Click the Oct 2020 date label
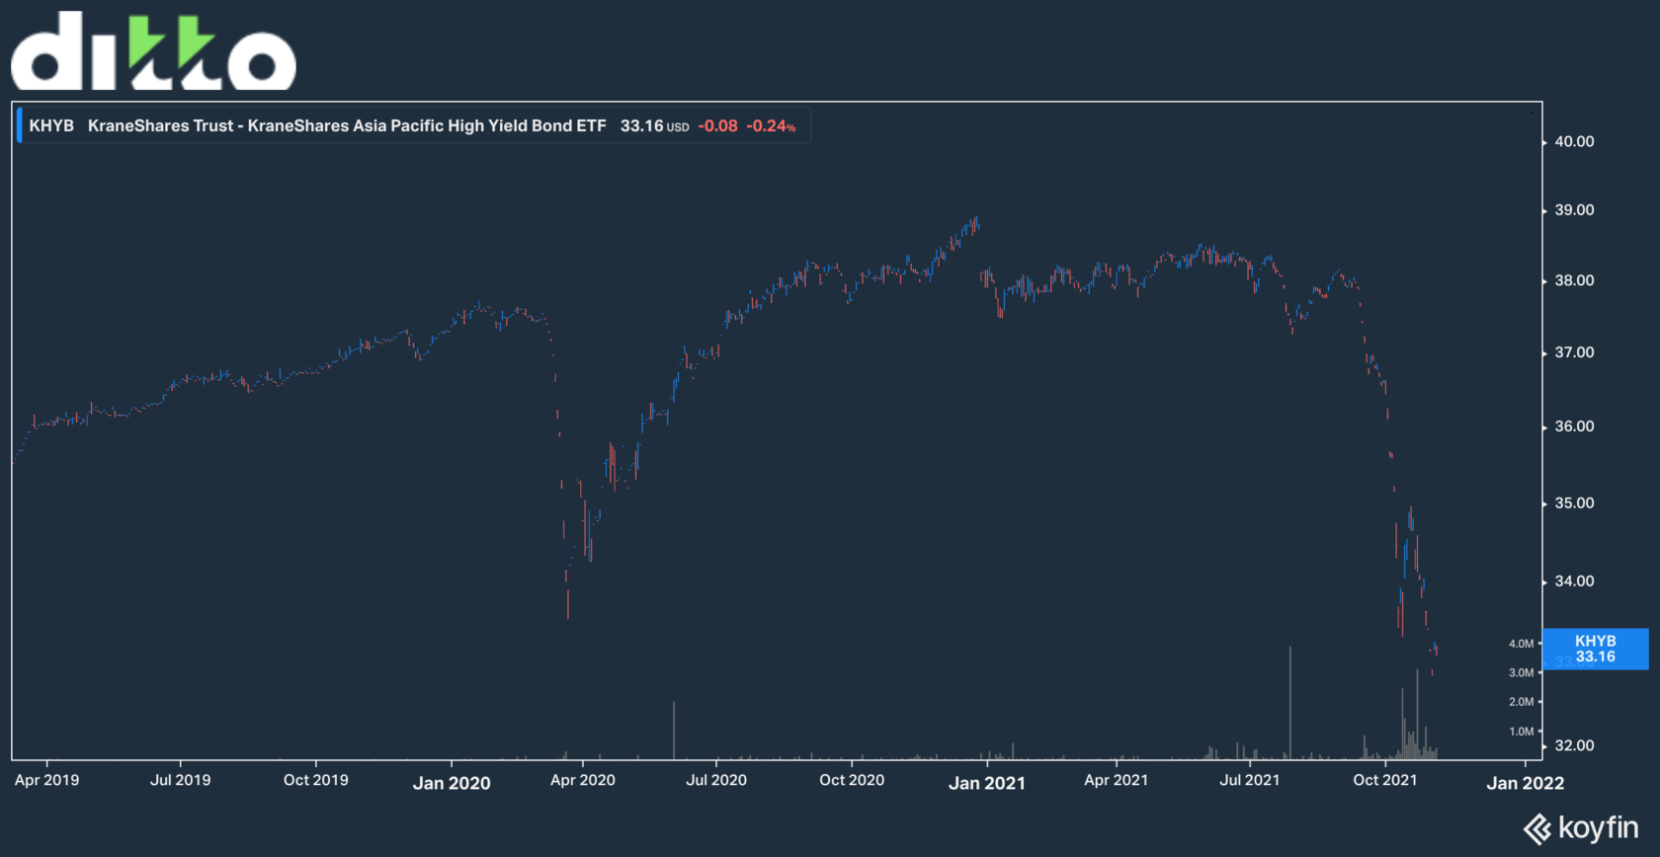 pos(852,780)
